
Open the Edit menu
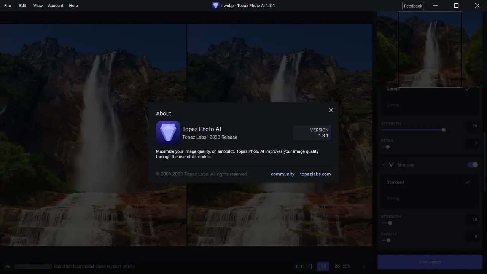pyautogui.click(x=23, y=6)
